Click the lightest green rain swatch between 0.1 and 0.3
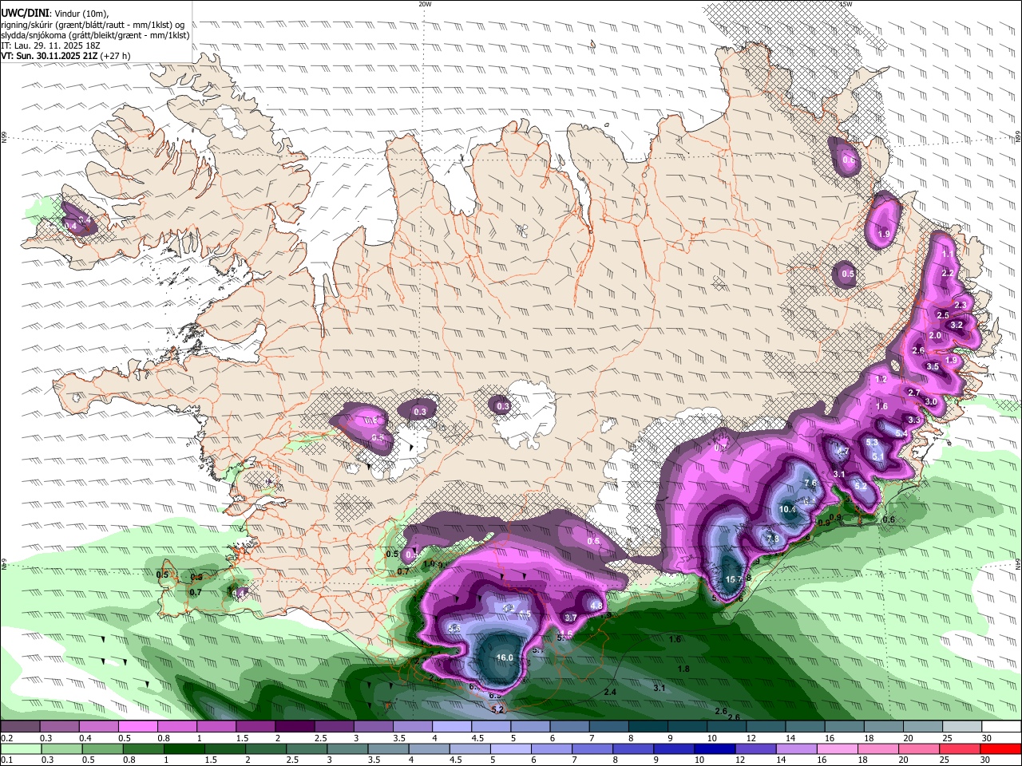Viewport: 1022px width, 766px height. point(20,748)
